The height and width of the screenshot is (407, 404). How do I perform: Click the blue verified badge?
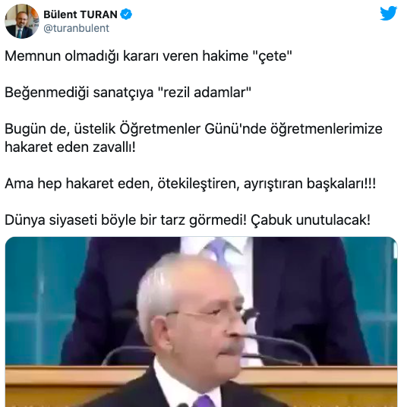point(126,14)
